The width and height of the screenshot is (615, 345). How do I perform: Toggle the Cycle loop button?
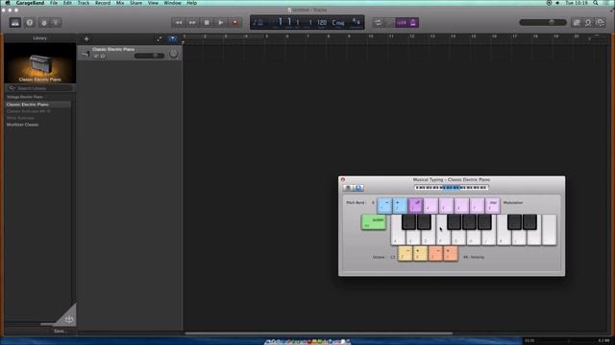click(378, 23)
